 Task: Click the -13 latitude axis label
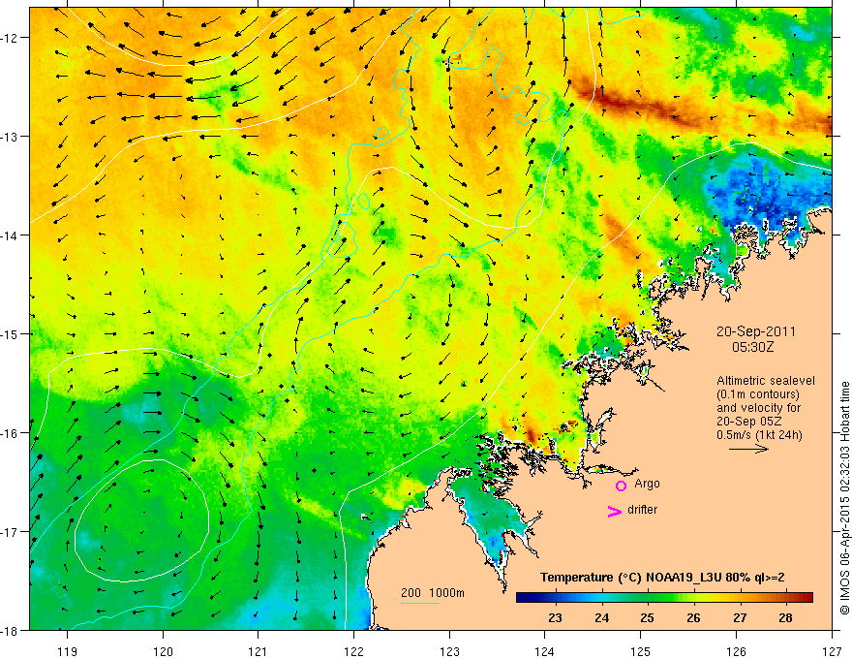tap(11, 137)
